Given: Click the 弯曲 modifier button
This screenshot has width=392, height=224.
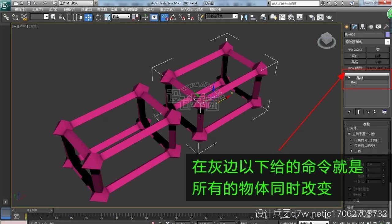Looking at the screenshot, I should point(355,56).
